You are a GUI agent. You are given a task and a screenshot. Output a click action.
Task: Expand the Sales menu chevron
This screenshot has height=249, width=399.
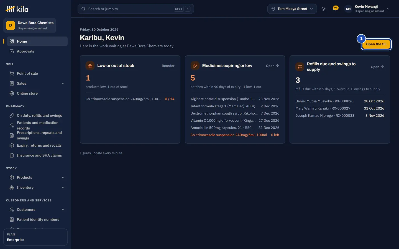coord(63,83)
